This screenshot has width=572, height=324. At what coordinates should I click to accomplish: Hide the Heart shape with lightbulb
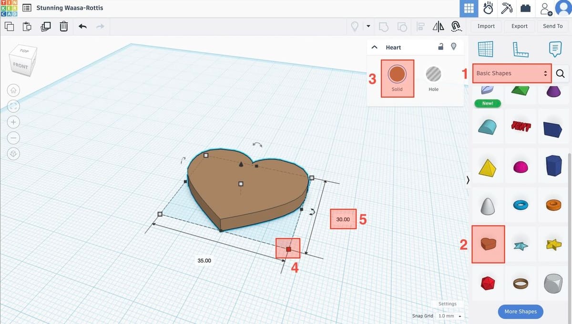(x=454, y=46)
